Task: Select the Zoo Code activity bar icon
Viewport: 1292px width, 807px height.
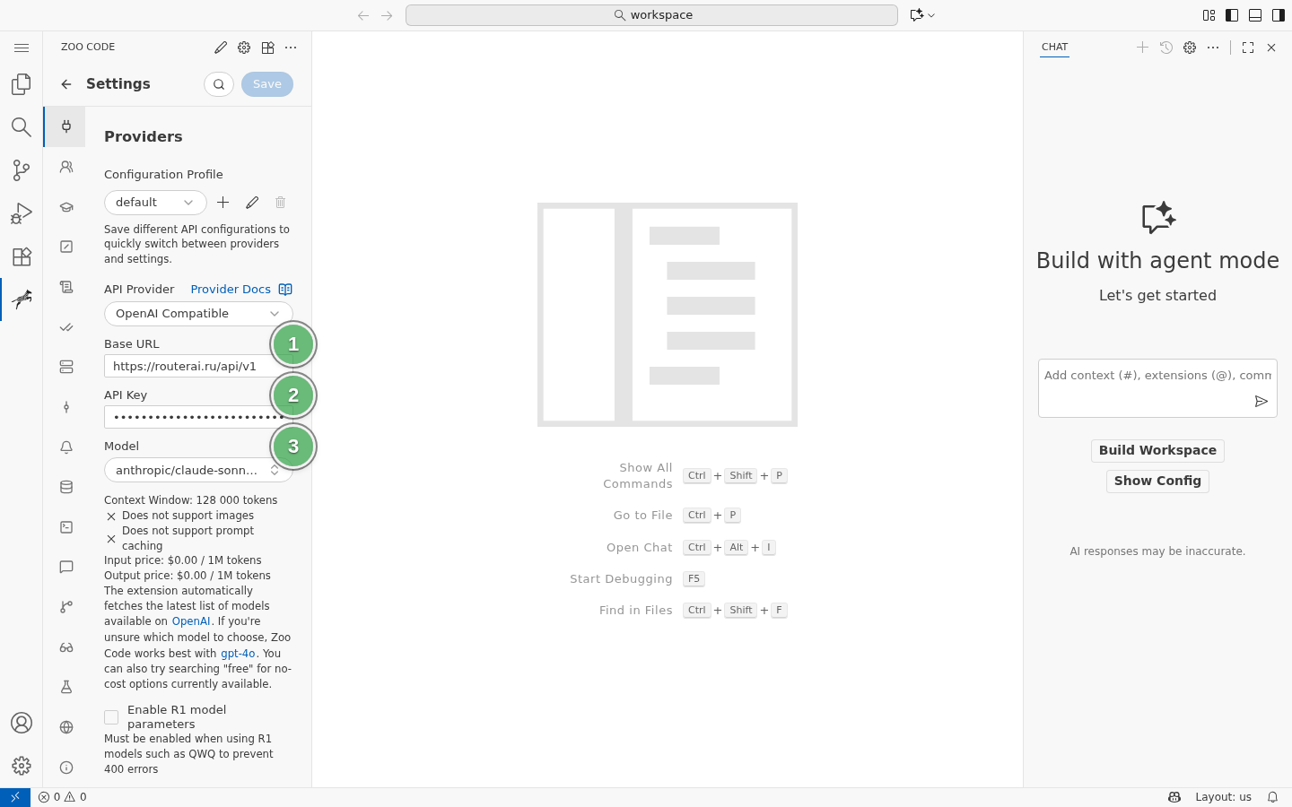Action: (x=22, y=299)
